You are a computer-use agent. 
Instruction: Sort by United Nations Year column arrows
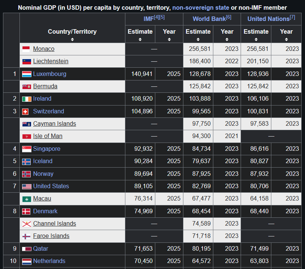click(x=286, y=40)
